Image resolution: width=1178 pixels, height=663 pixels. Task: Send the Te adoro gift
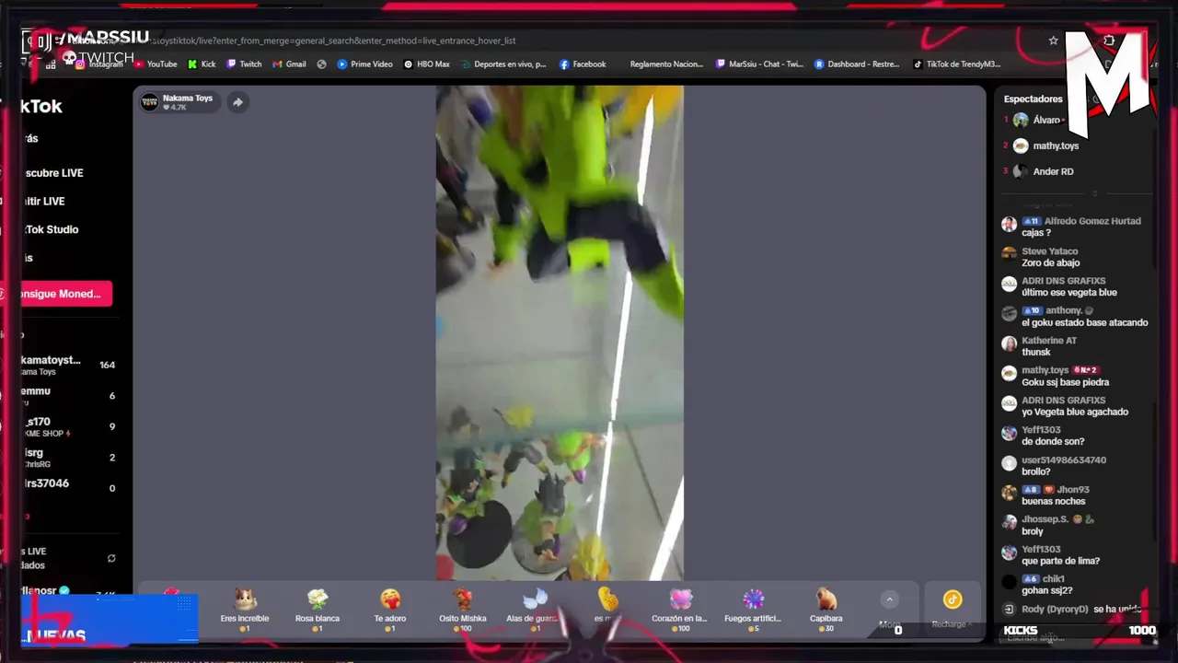(x=390, y=611)
